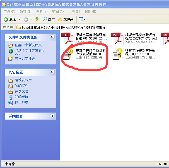Click the address bar path field
Viewport: 169px width, 168px height.
(x=92, y=27)
